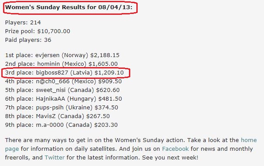Click the 'See you next week!' text
264x166 pixels.
point(170,158)
